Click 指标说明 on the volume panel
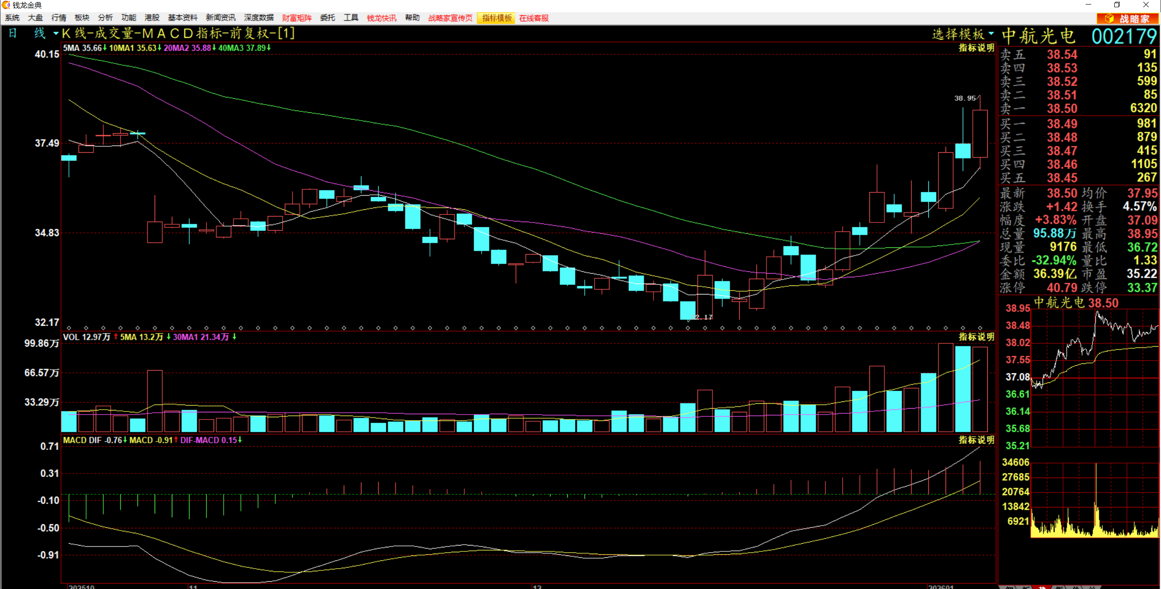 coord(976,337)
